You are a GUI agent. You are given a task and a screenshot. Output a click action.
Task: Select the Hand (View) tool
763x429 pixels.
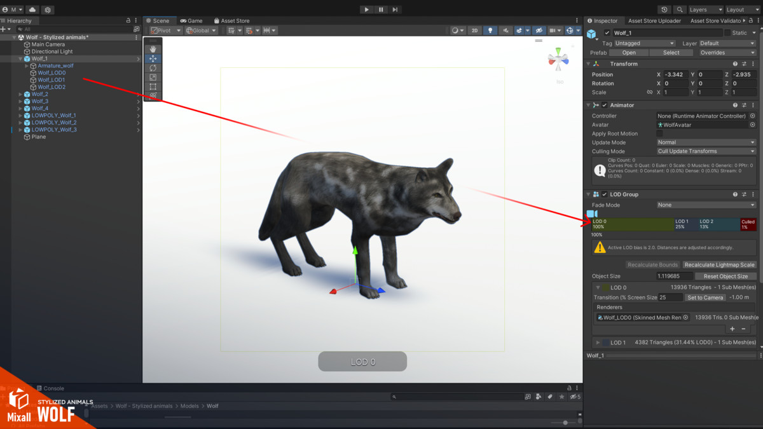pos(153,49)
